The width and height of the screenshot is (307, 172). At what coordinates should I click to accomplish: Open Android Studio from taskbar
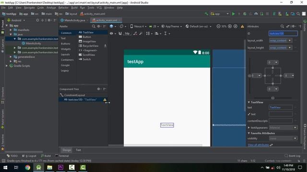(38, 168)
